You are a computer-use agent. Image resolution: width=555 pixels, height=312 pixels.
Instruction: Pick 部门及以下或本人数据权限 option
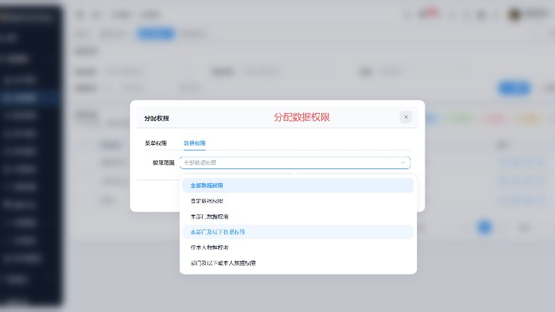[x=298, y=263]
